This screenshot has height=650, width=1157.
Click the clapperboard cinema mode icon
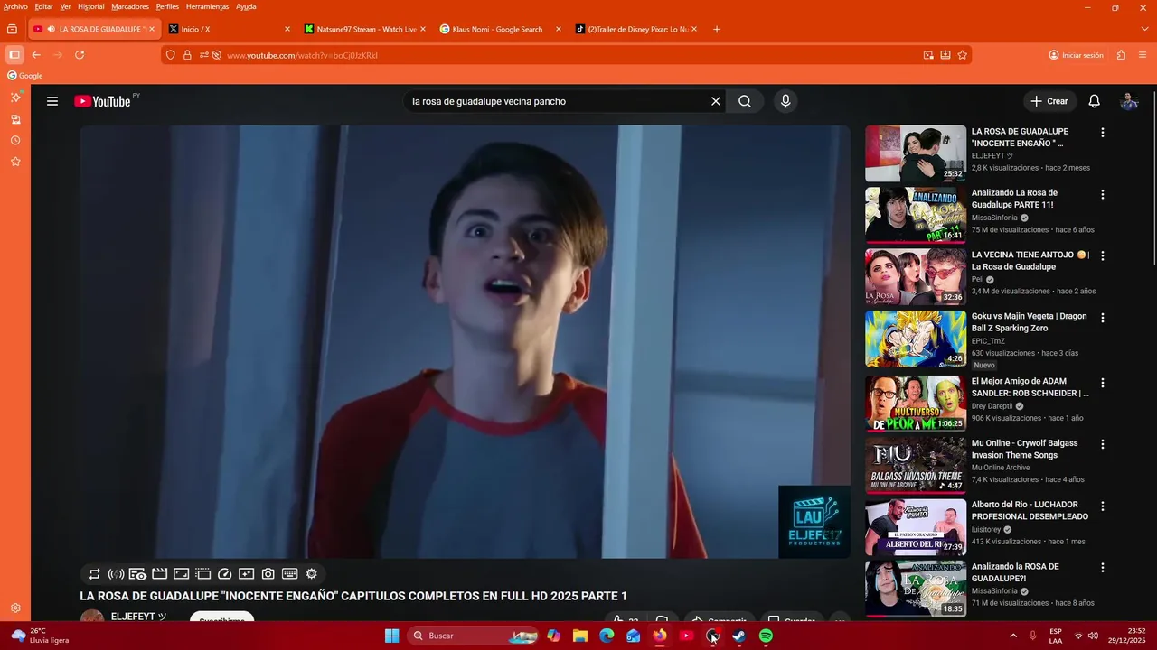click(159, 573)
